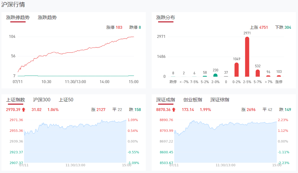This screenshot has height=173, width=298.
Task: Click the 深证成指 percentage 1.99%
Action: (205, 110)
